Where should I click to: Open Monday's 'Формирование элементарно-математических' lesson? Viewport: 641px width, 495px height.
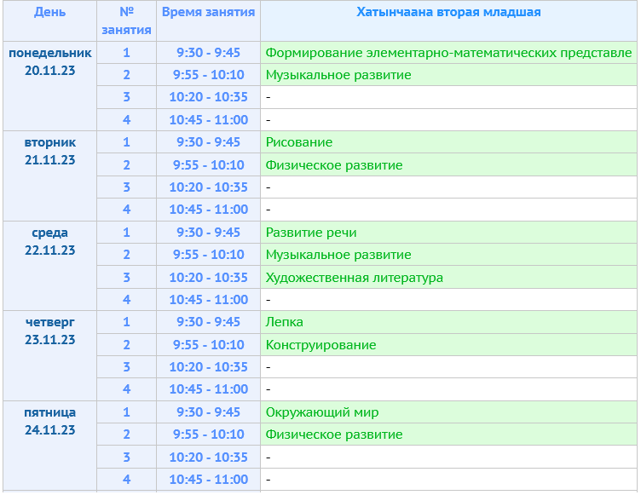pos(448,53)
